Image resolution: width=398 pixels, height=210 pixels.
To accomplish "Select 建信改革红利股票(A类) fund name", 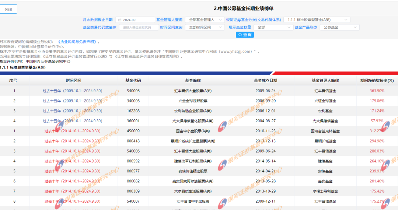I will pos(193,161).
